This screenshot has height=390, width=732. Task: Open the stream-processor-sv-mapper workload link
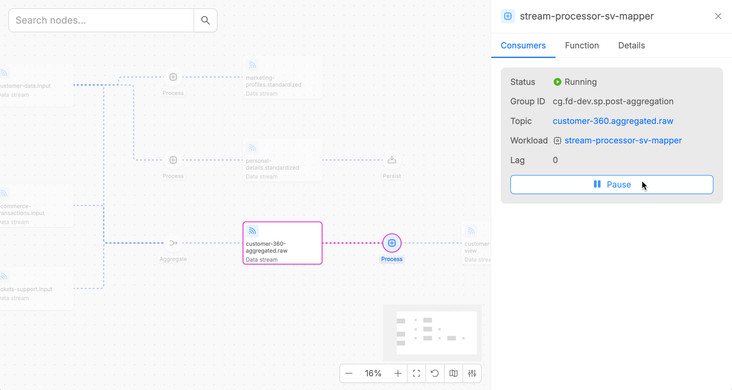[623, 140]
